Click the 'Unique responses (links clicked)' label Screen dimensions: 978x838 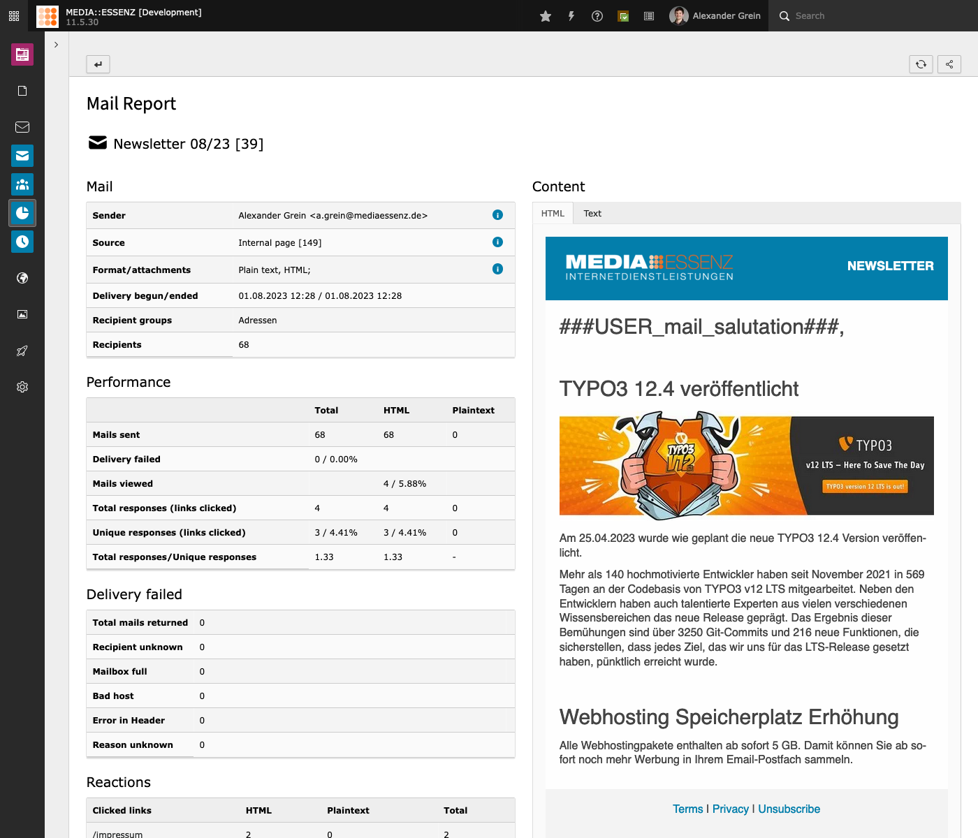click(x=169, y=533)
